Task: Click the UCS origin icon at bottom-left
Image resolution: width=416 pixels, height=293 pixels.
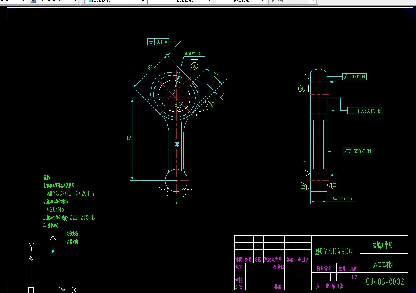Action: click(31, 290)
